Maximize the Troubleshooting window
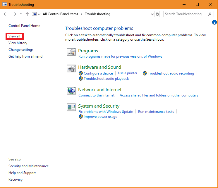The image size is (218, 188). 197,4
